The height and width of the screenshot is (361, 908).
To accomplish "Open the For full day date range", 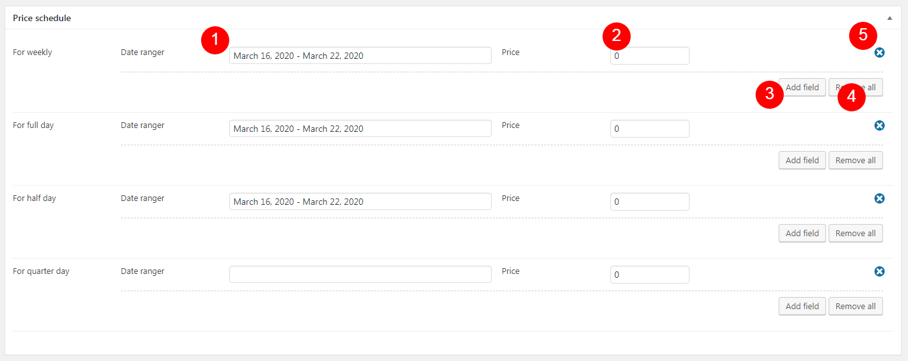I will click(x=360, y=129).
